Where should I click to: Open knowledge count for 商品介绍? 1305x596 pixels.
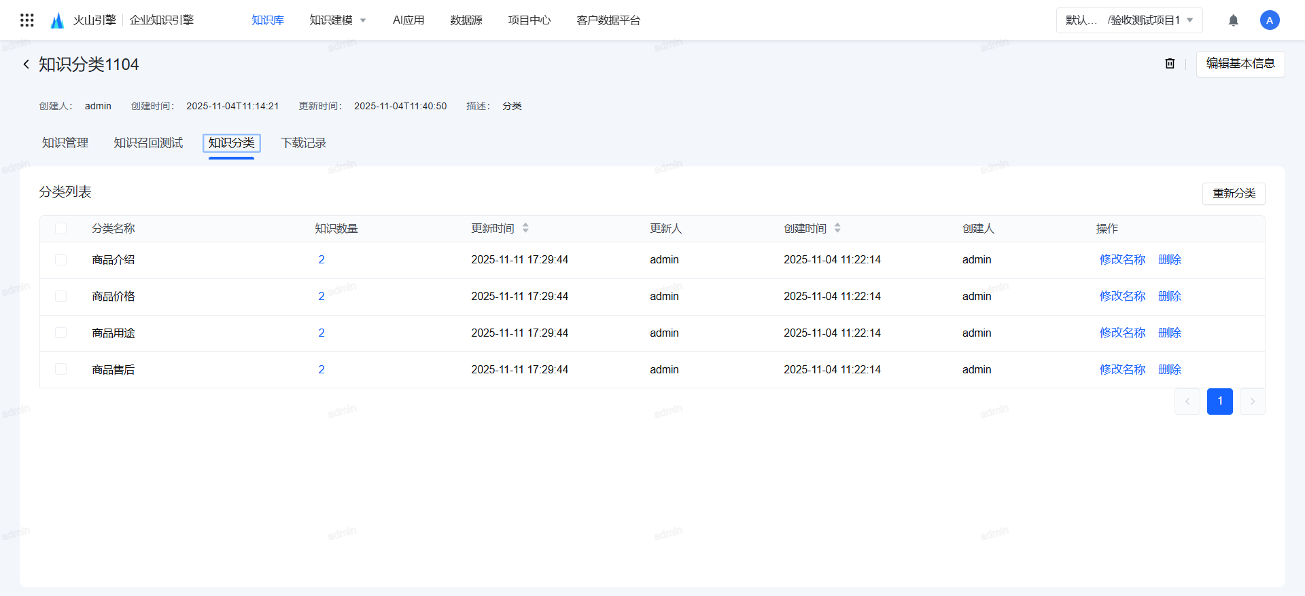click(x=321, y=260)
